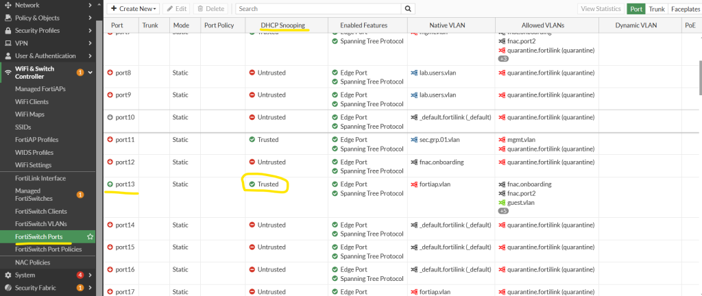The image size is (702, 296).
Task: Click the View Statistics button
Action: coord(601,8)
